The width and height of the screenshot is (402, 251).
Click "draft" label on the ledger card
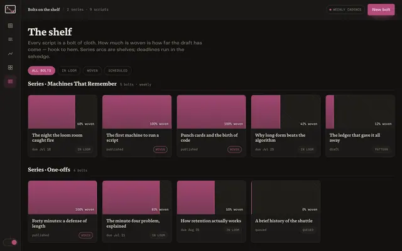coord(334,149)
